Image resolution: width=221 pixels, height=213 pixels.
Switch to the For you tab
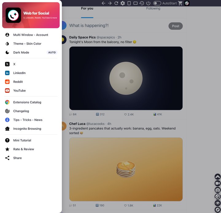(87, 9)
